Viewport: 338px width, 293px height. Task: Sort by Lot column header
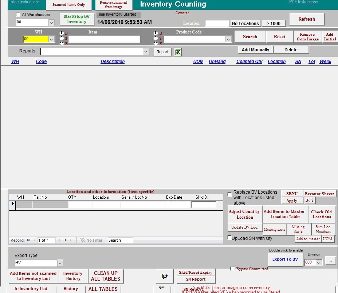click(x=312, y=62)
